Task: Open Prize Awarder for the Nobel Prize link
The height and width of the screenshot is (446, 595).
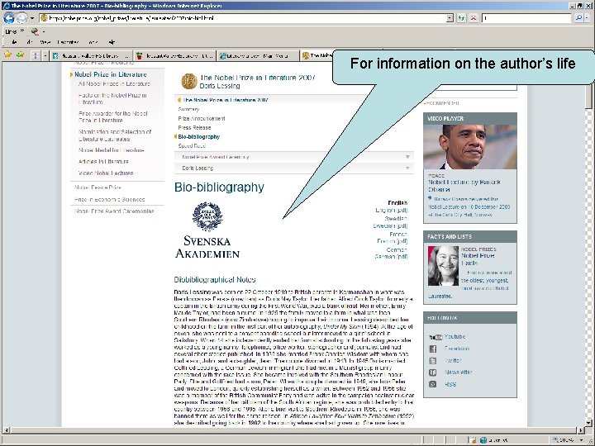Action: pos(112,116)
